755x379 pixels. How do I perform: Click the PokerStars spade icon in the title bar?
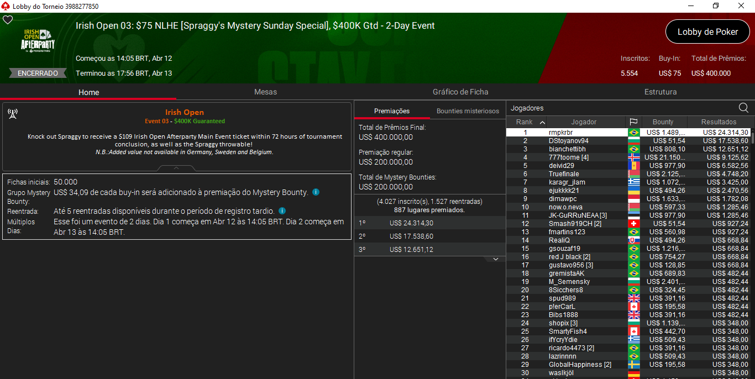click(x=6, y=6)
